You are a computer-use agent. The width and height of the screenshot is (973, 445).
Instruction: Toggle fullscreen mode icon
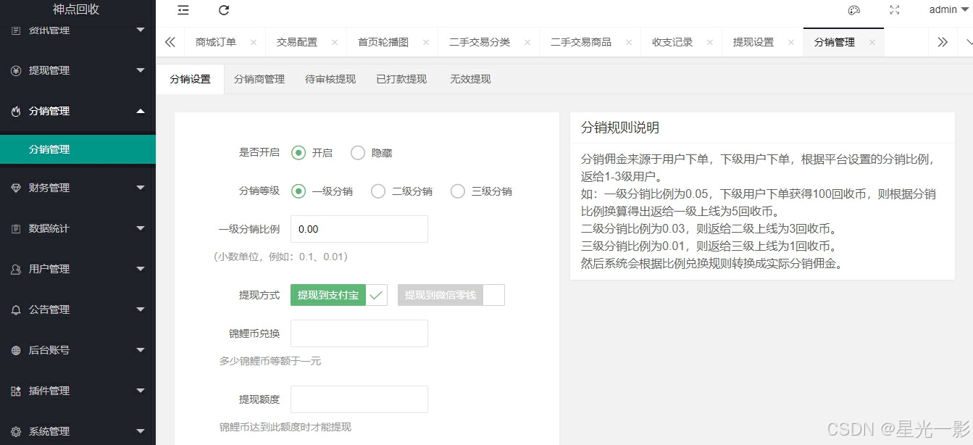895,10
